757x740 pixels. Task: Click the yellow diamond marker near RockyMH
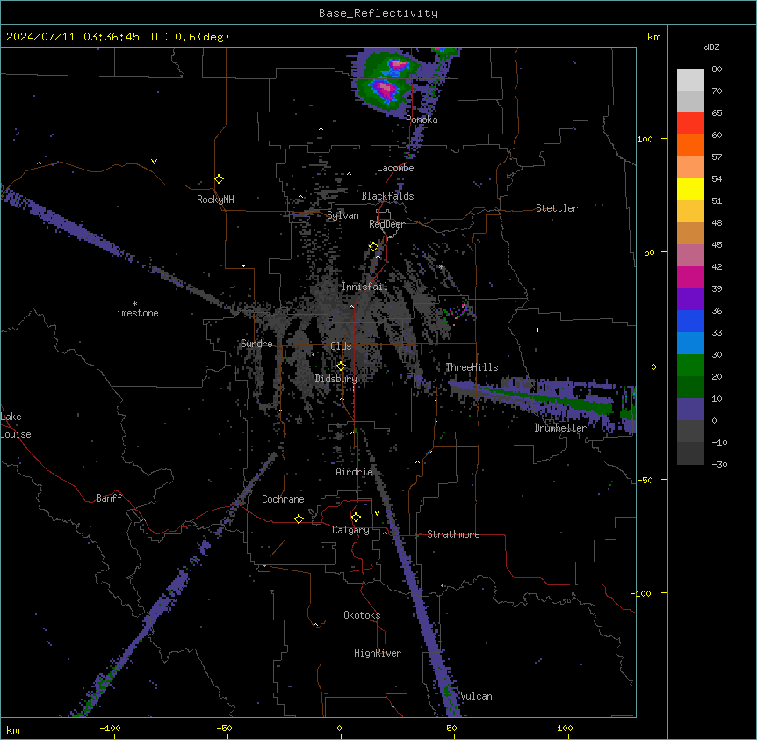click(219, 179)
